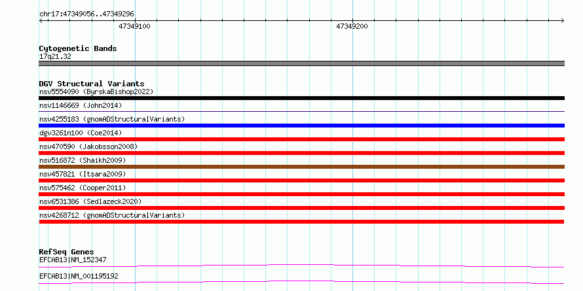Select the red nsv6531386 variant bar

coord(301,208)
